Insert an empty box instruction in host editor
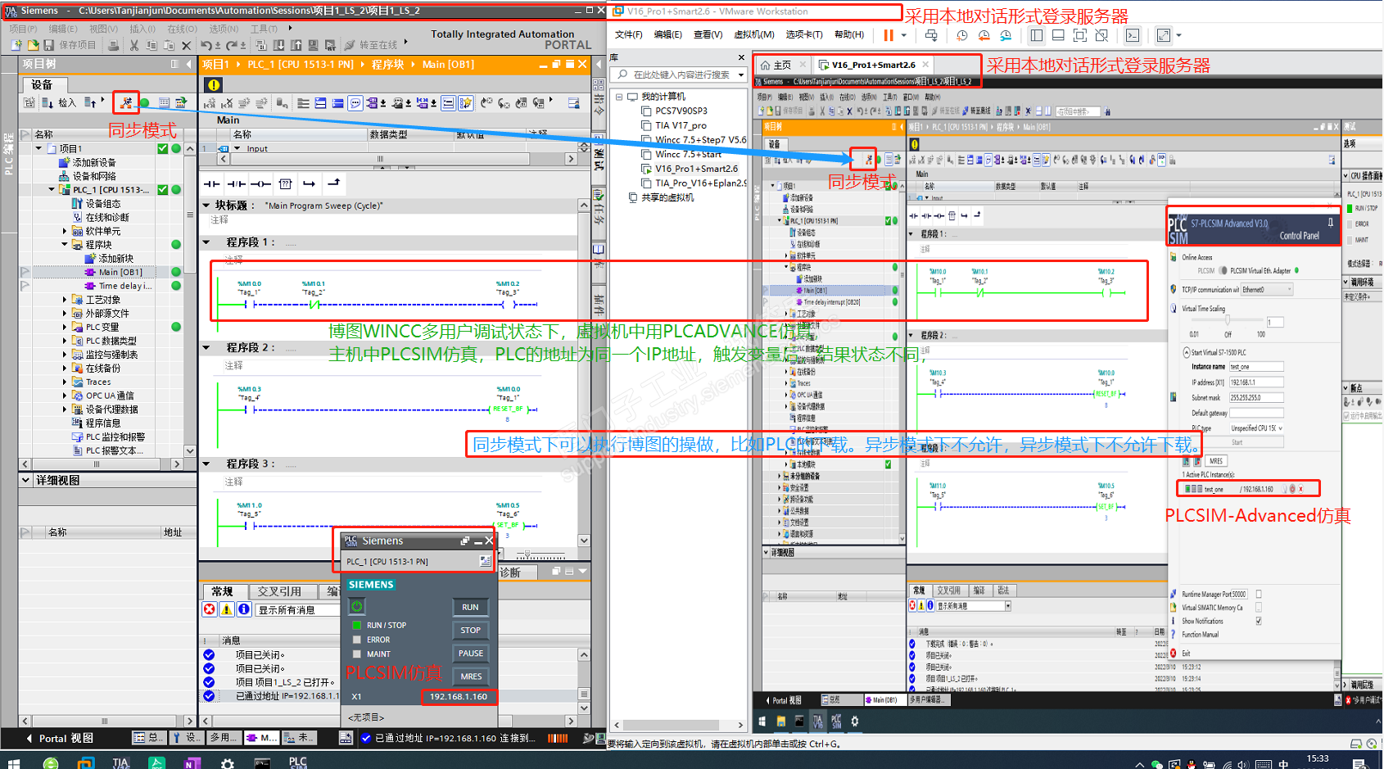The image size is (1384, 769). [285, 183]
